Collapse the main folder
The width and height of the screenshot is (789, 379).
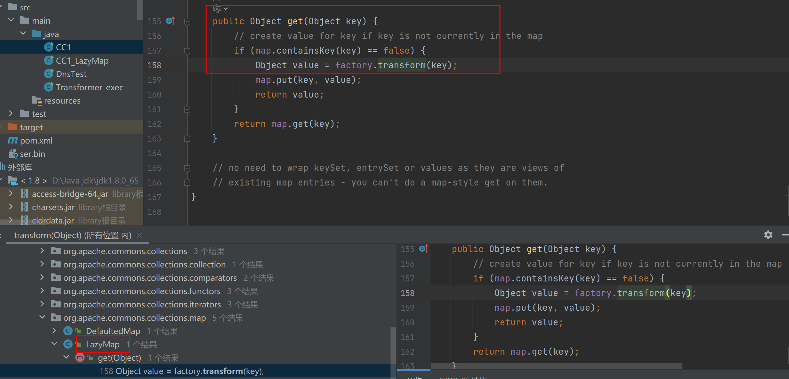11,20
